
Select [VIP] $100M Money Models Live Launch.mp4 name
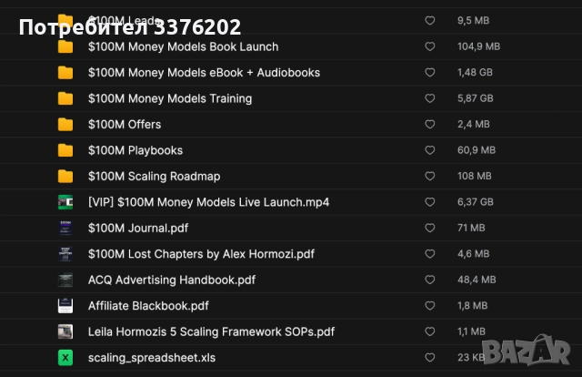tap(208, 202)
